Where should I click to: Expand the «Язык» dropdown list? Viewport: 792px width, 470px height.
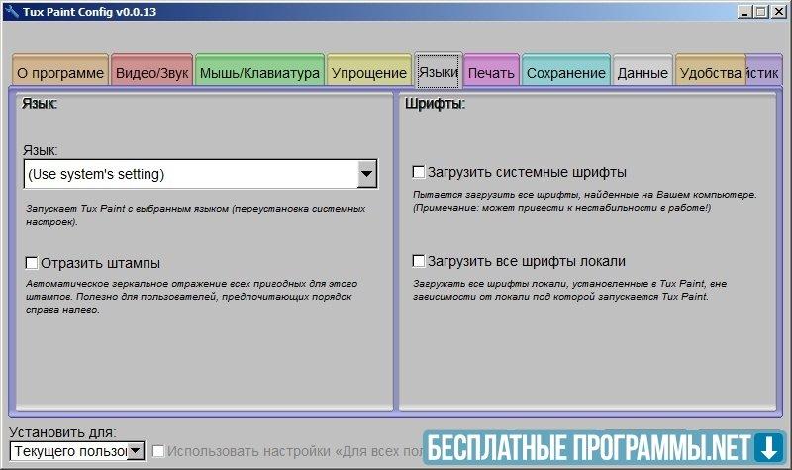(366, 175)
